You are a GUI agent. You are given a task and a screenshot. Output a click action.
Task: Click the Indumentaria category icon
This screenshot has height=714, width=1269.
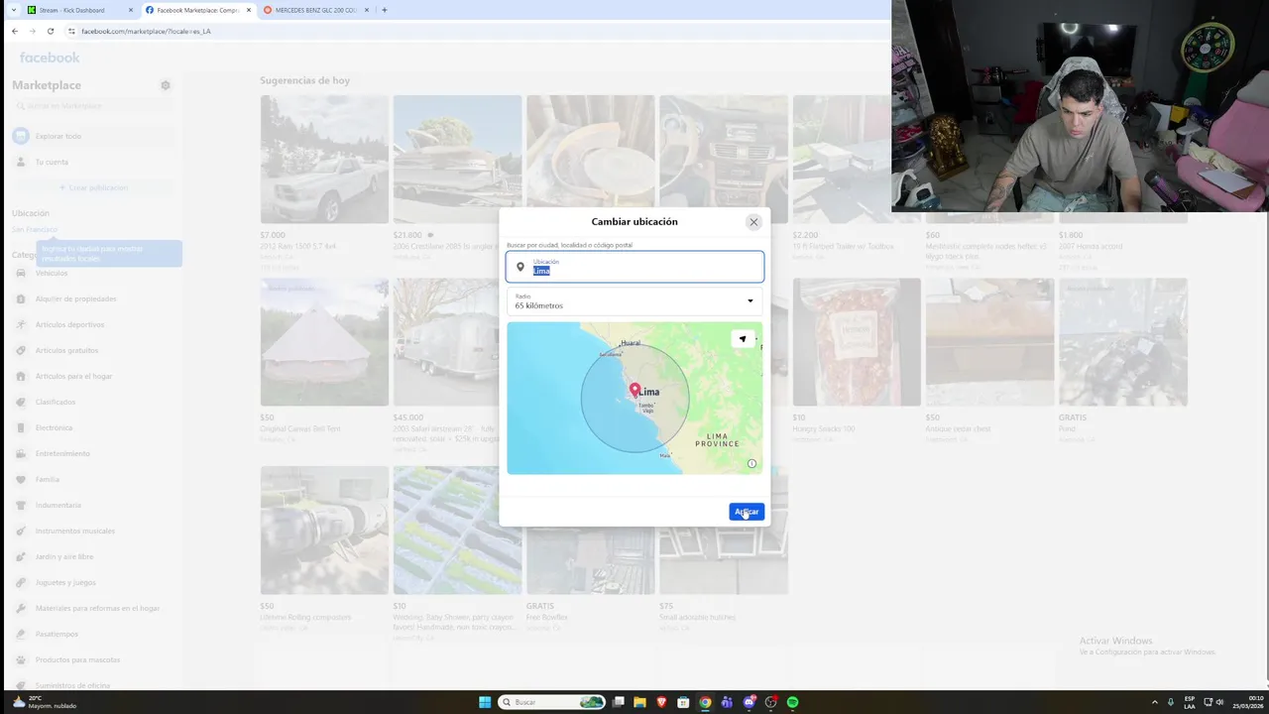click(21, 505)
